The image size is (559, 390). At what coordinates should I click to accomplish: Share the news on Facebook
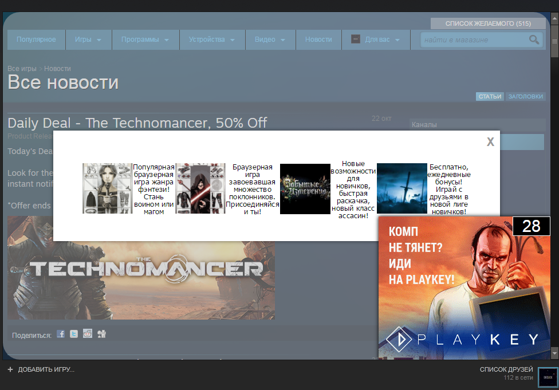[61, 334]
